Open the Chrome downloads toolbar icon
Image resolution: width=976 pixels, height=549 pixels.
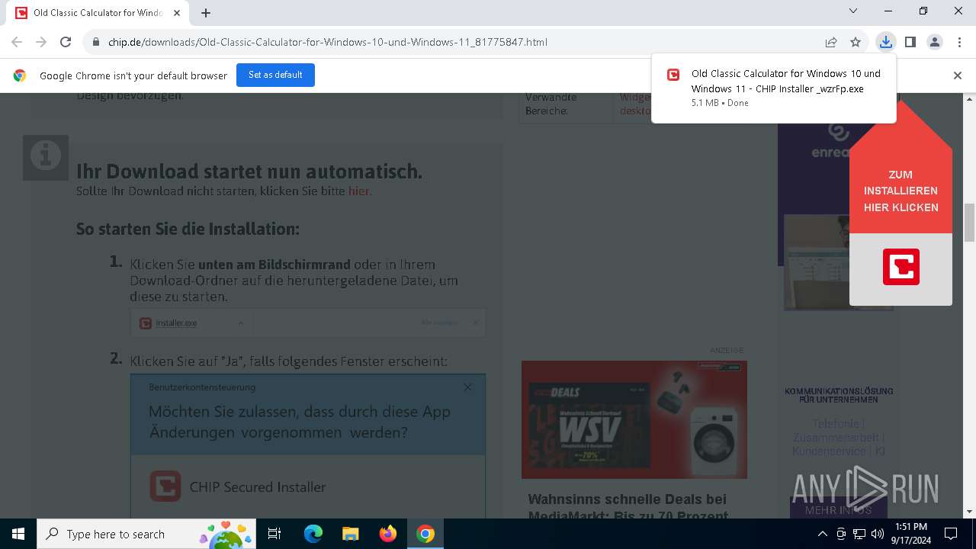pyautogui.click(x=885, y=42)
